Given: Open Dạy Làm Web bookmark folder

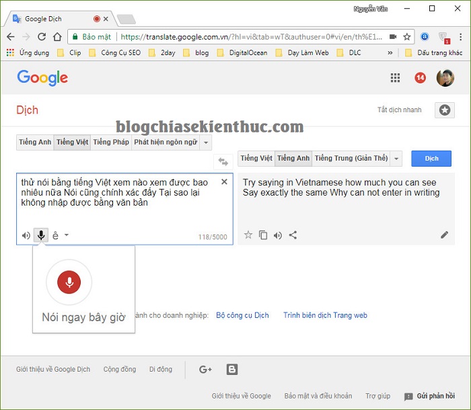Looking at the screenshot, I should point(302,53).
